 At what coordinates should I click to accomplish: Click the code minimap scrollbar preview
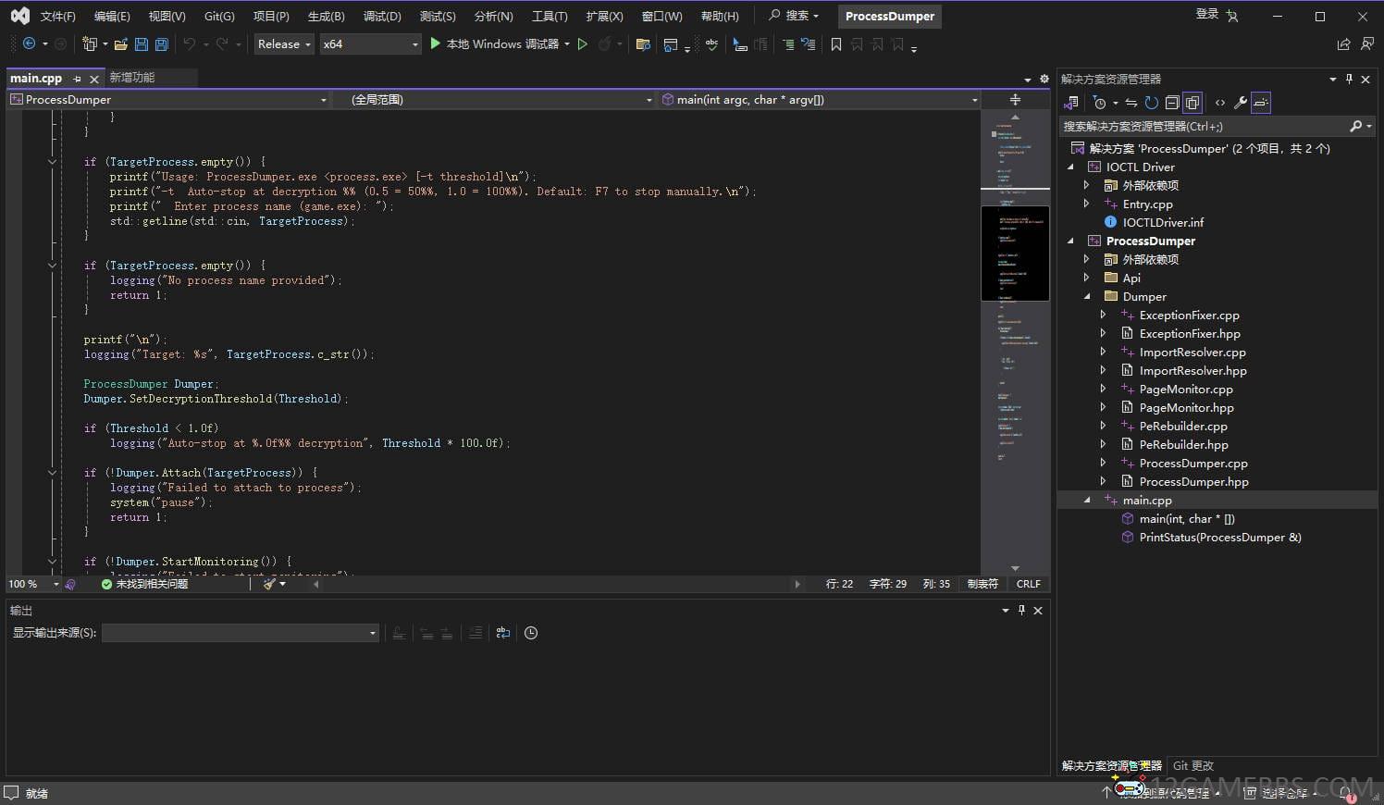(1015, 253)
